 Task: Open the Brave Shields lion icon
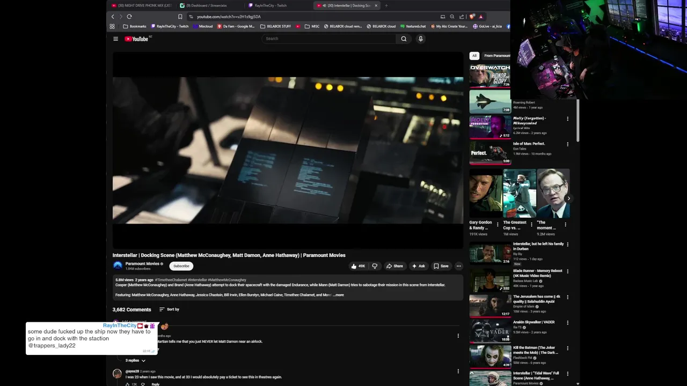point(472,17)
